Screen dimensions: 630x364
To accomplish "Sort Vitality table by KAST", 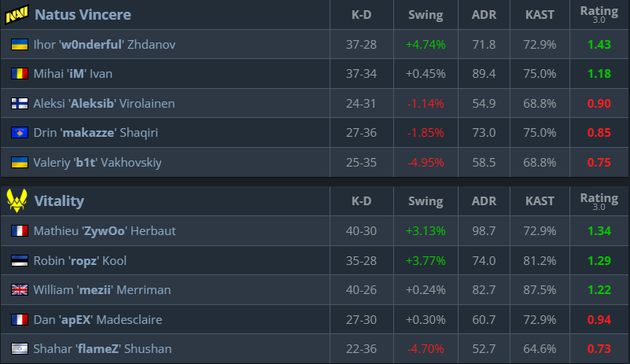I will coord(540,200).
